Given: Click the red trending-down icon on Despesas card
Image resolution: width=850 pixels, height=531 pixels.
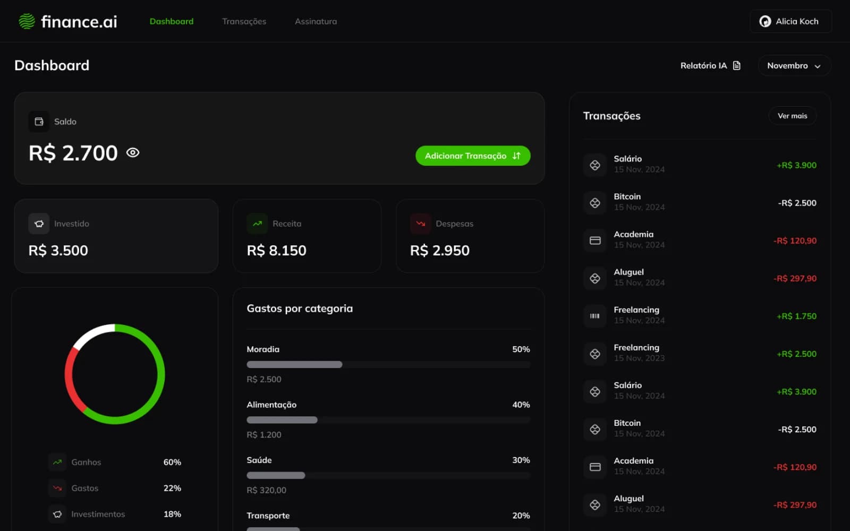Looking at the screenshot, I should (x=420, y=224).
